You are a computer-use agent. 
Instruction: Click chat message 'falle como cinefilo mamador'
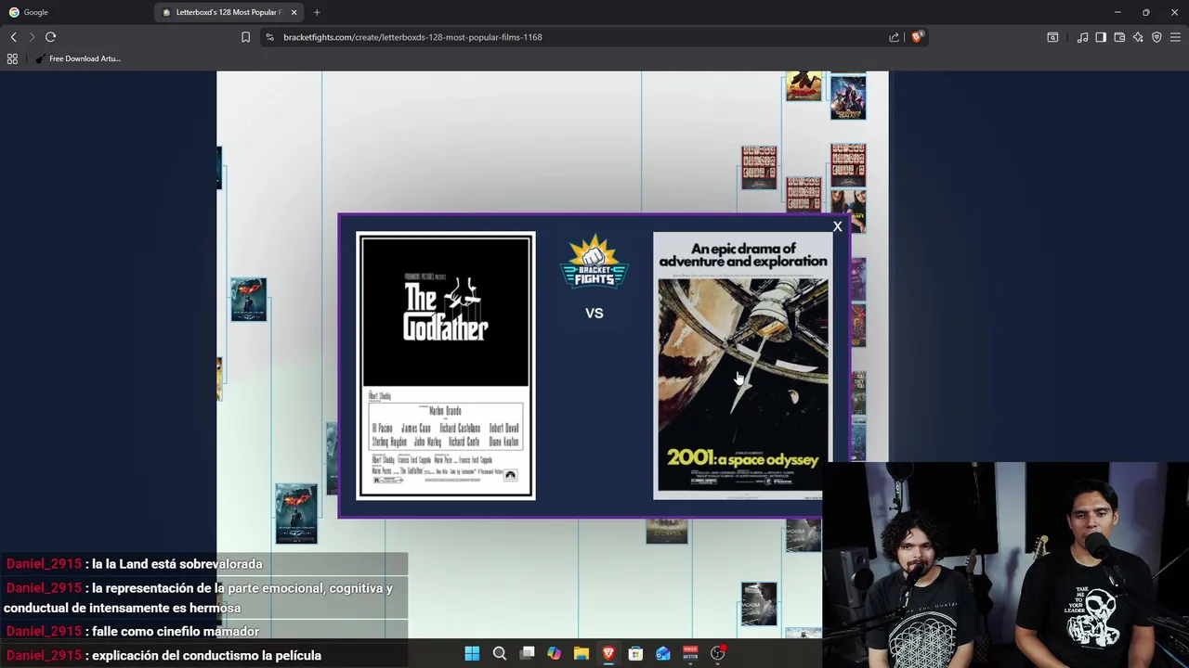[176, 632]
